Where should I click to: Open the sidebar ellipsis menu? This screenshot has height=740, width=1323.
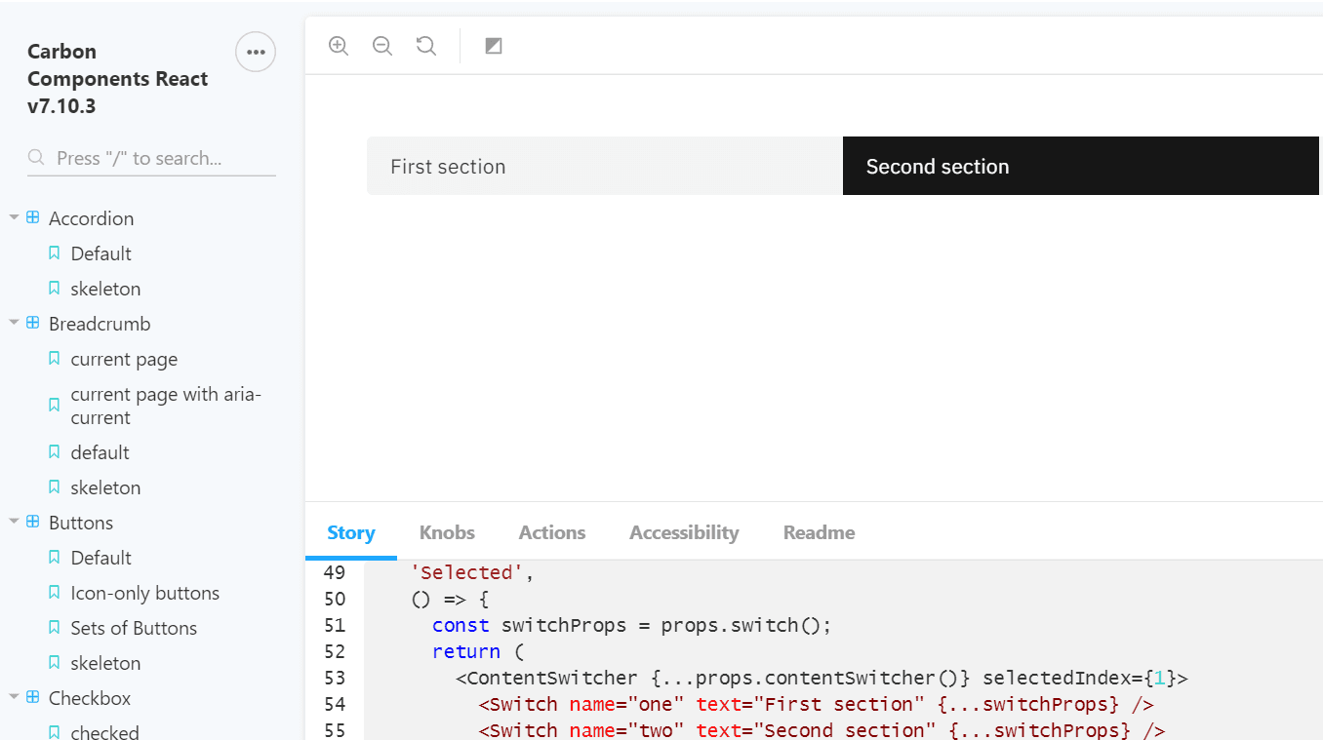click(256, 52)
